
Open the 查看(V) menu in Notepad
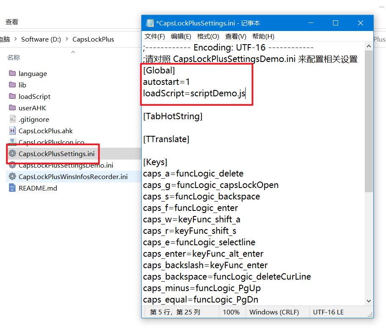point(236,36)
